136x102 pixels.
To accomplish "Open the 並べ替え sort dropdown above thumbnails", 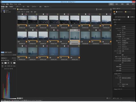I will (x=28, y=12).
